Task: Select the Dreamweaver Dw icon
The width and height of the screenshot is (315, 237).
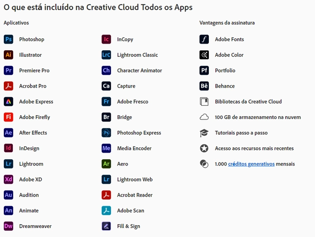Action: 9,226
